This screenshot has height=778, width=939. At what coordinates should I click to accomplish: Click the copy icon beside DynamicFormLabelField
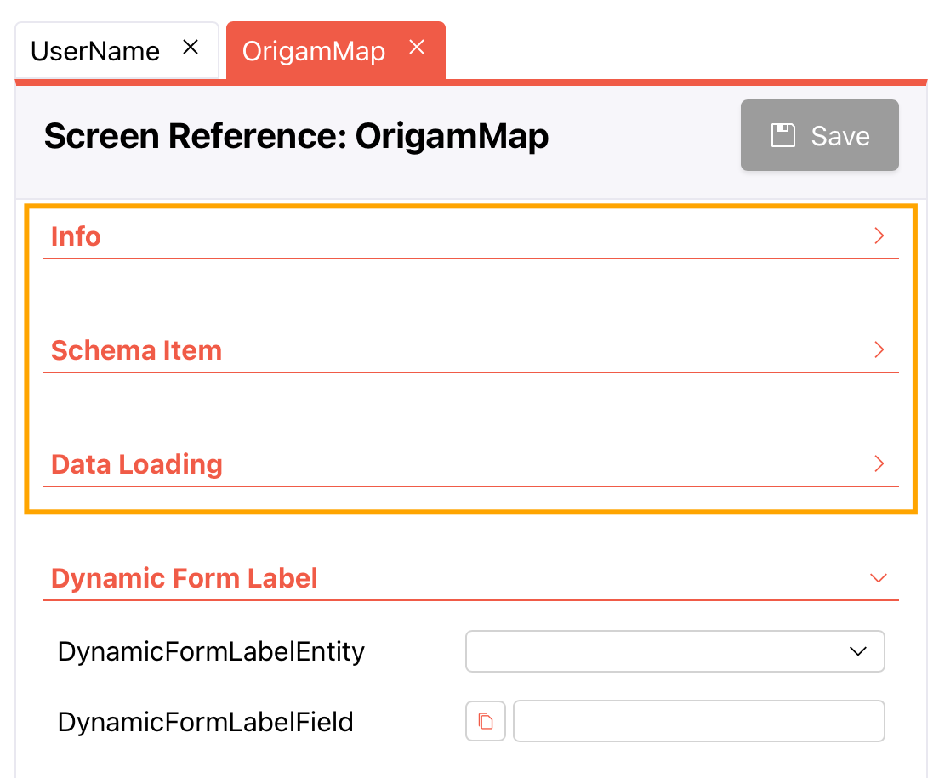486,721
